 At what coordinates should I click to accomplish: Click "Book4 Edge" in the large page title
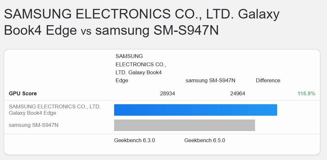pos(40,30)
